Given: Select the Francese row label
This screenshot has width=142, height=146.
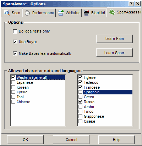Looking at the screenshot, I should (x=92, y=87).
